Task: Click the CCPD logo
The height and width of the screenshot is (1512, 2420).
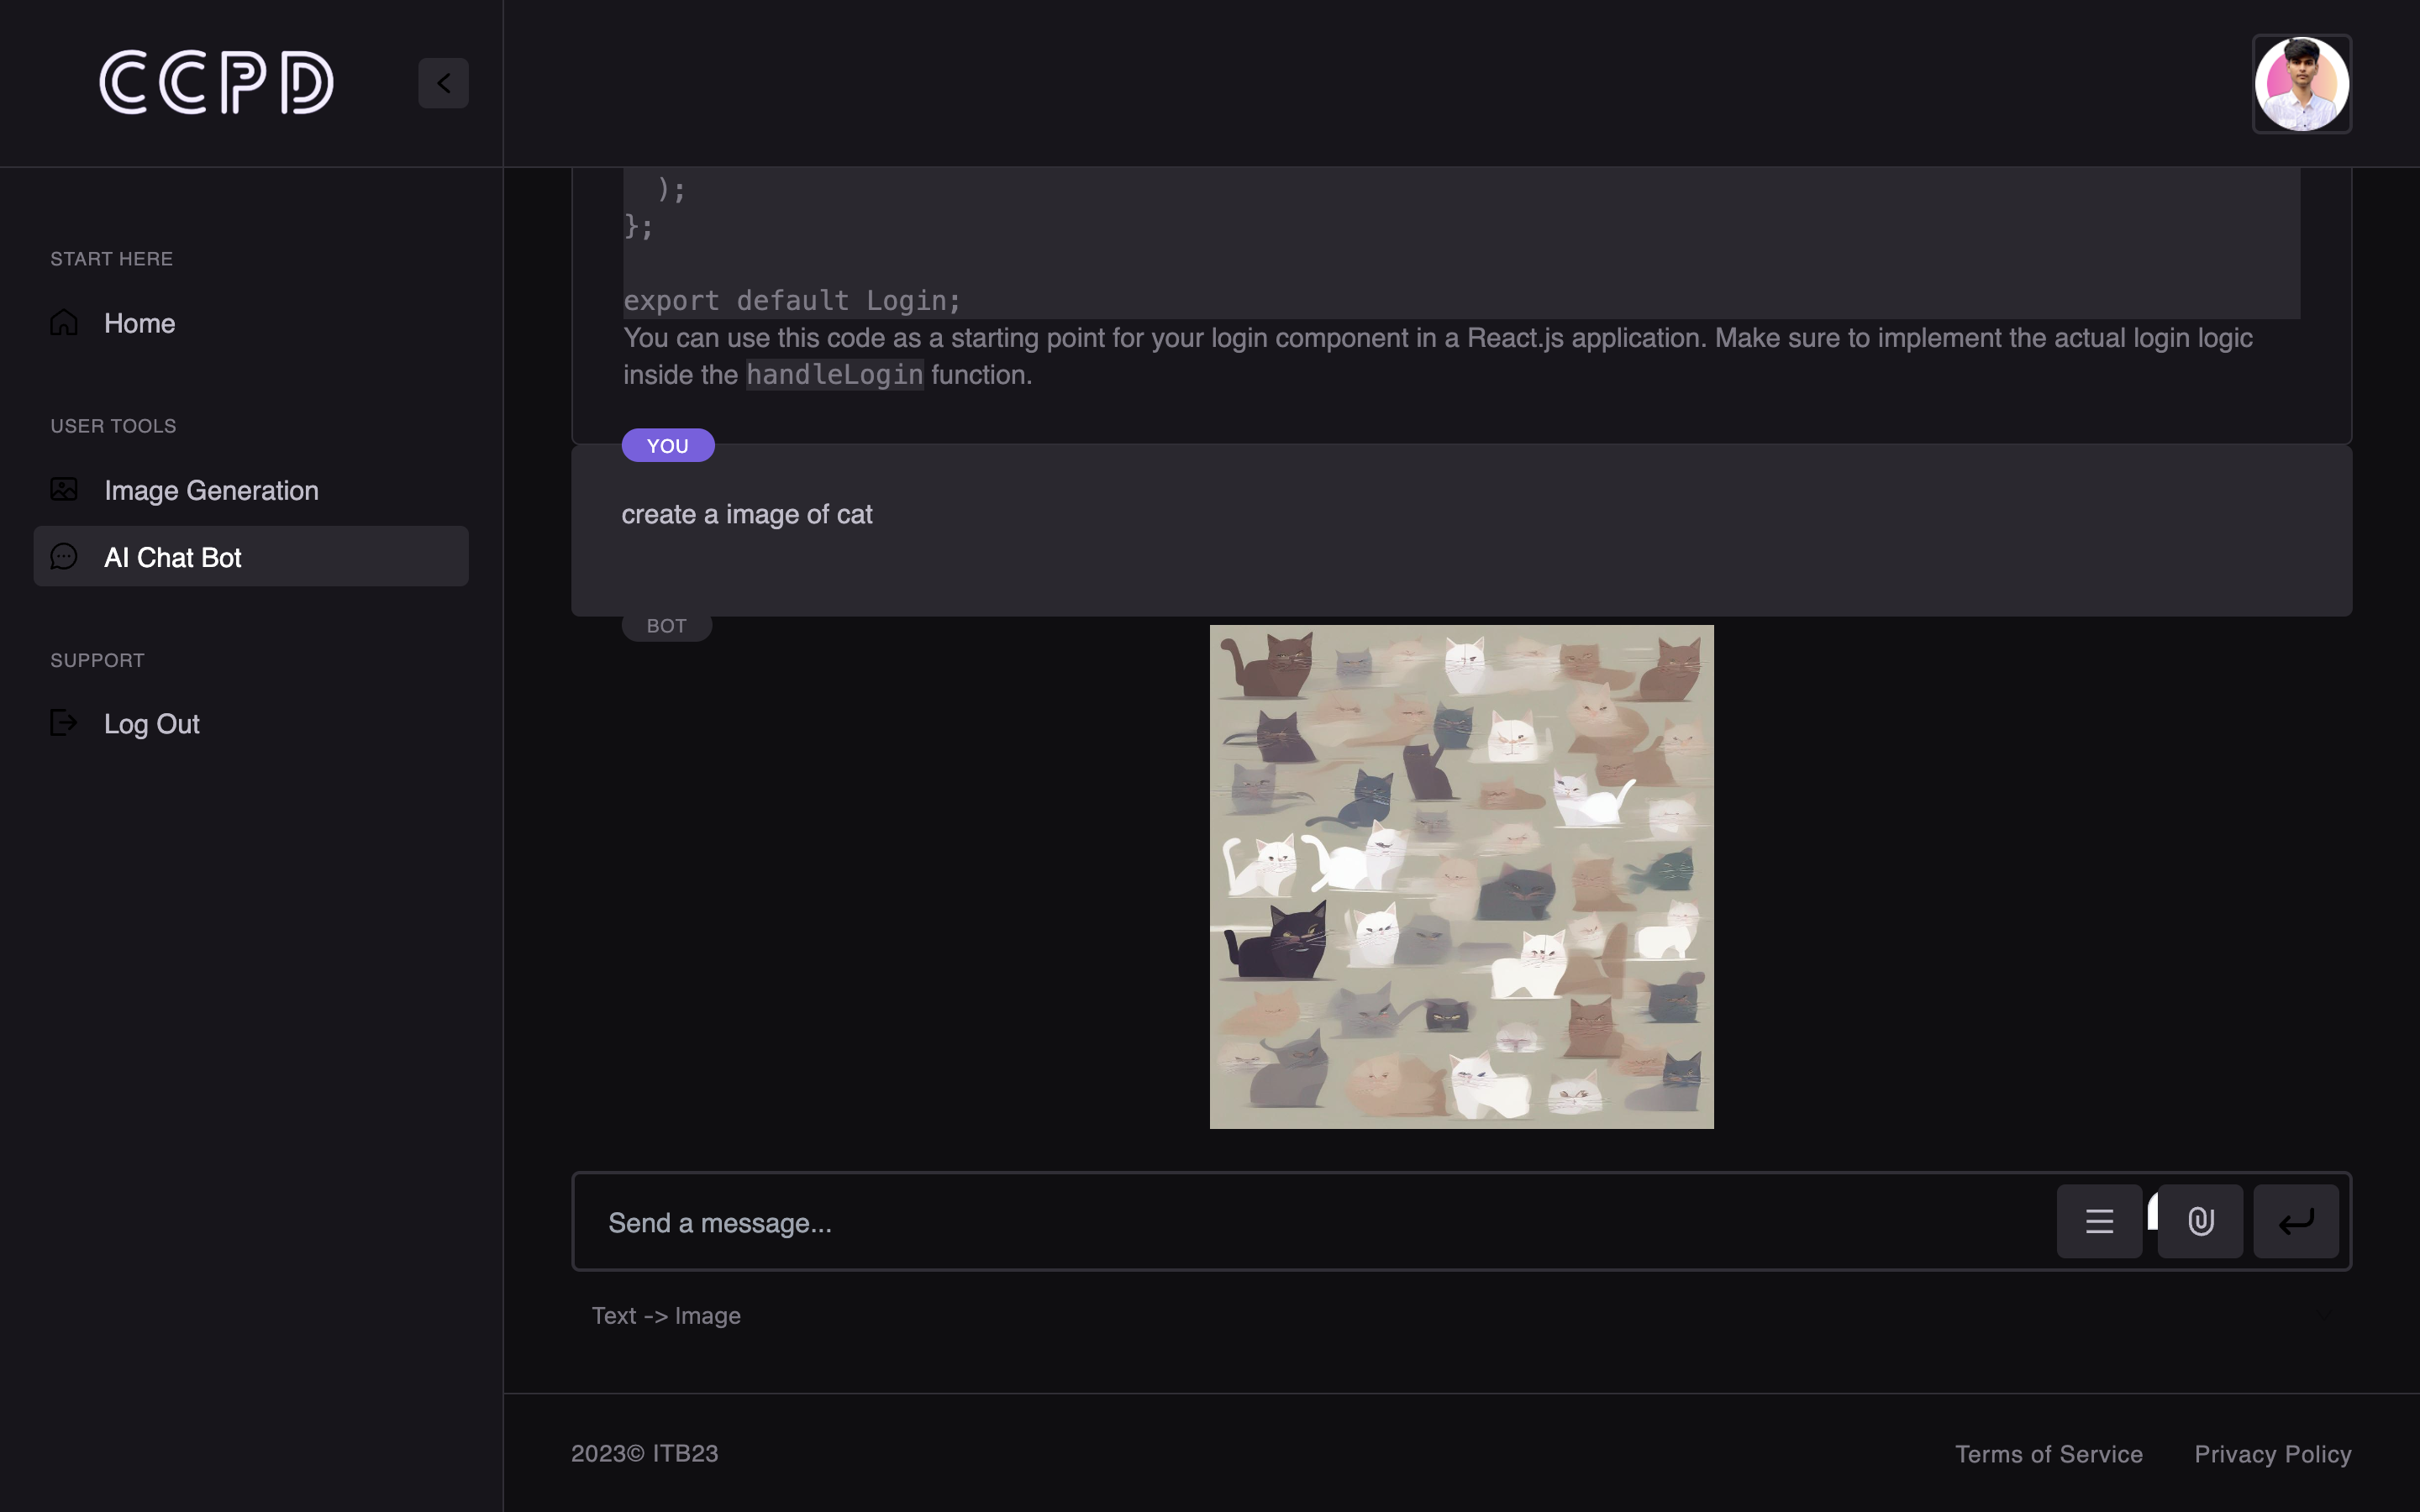Action: click(x=216, y=82)
